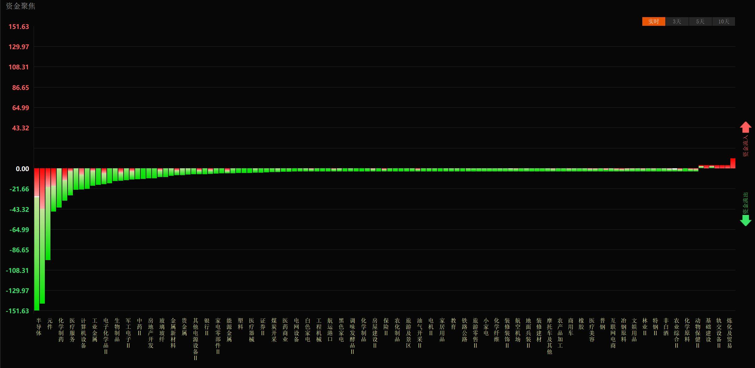Image resolution: width=755 pixels, height=368 pixels.
Task: Click the 计算机设备 sector label
Action: pos(83,333)
